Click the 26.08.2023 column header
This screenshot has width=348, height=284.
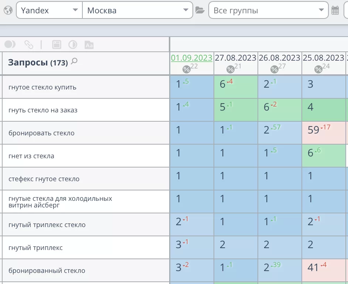279,58
